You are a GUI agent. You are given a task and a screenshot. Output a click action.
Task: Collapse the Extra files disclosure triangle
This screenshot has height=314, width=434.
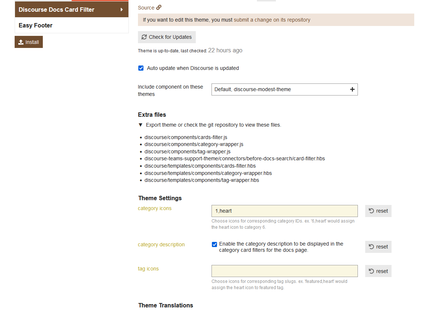(x=140, y=125)
